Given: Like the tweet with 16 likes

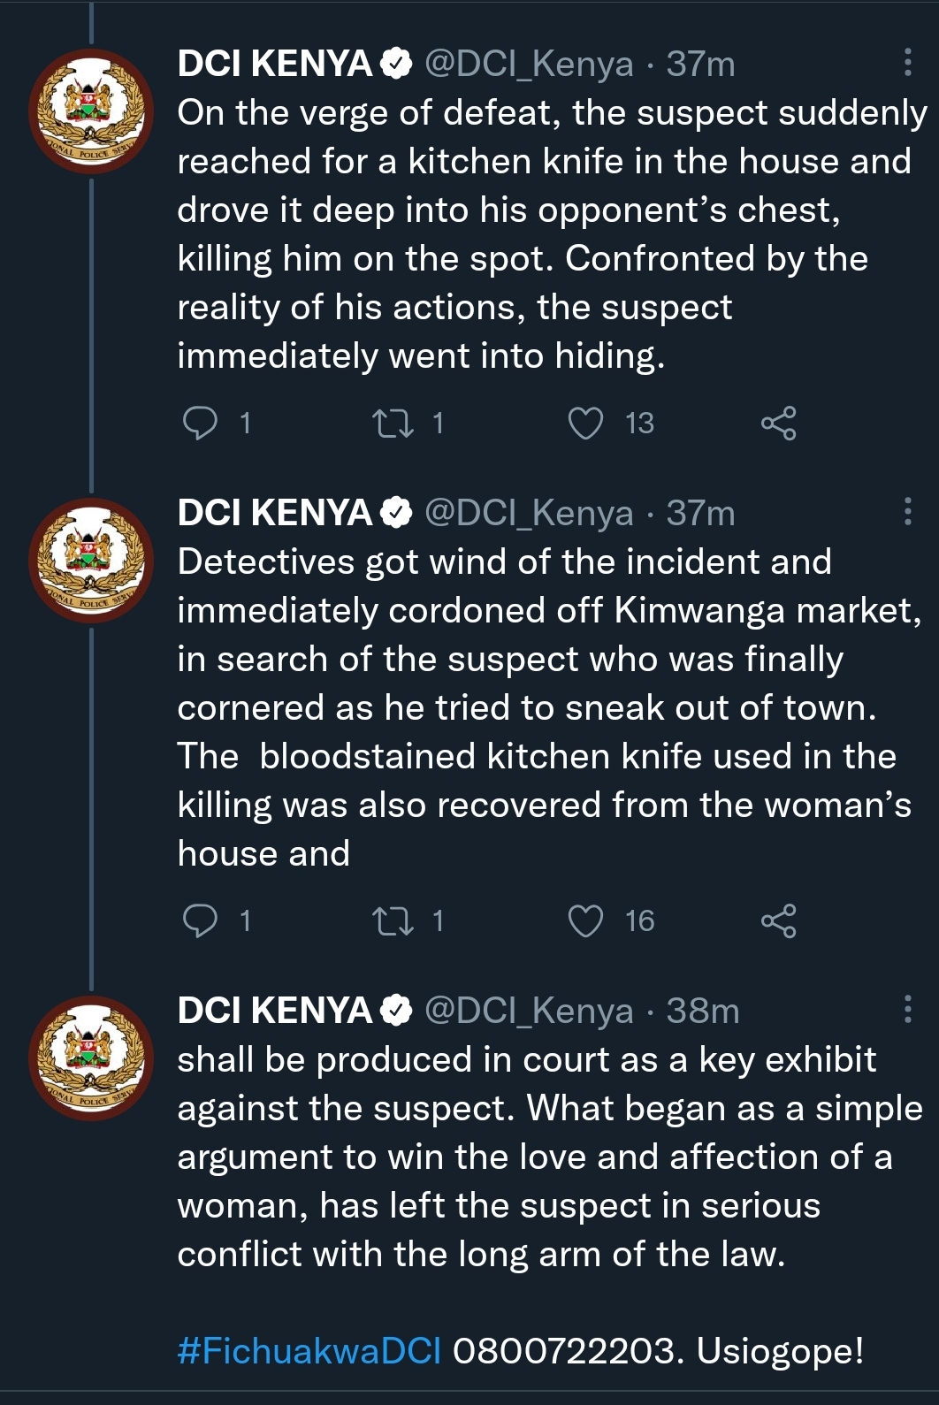Looking at the screenshot, I should tap(585, 920).
